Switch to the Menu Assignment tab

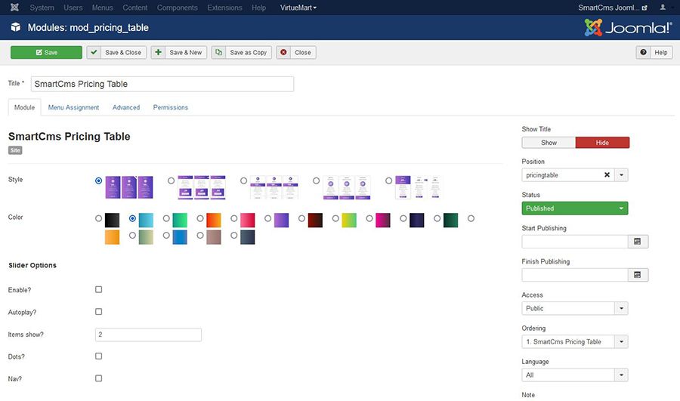(73, 107)
